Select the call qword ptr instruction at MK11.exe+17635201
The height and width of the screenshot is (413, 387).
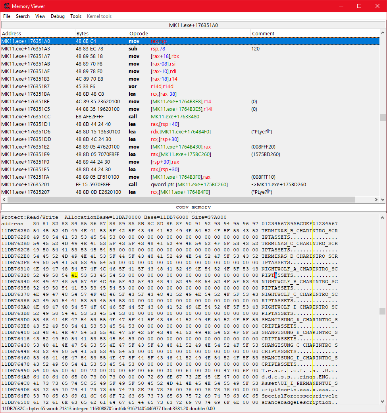tap(190, 185)
